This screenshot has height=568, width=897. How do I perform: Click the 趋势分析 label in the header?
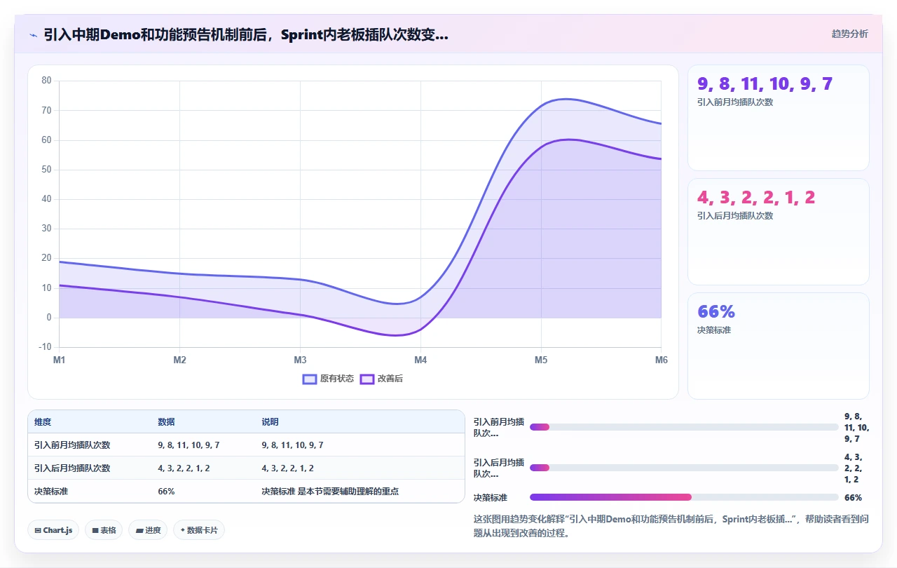click(849, 34)
